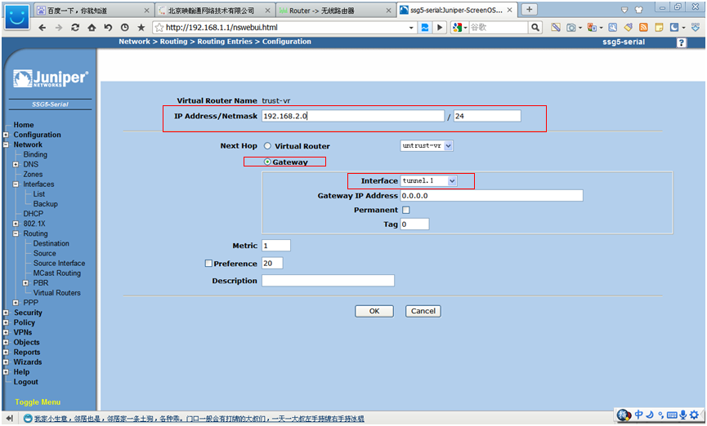Click the Gateway IP Address field
Screen dimensions: 707x426
491,196
